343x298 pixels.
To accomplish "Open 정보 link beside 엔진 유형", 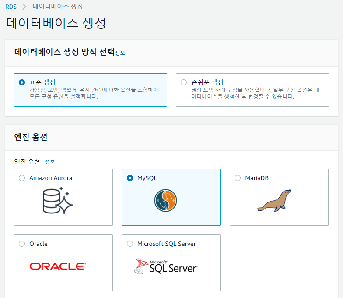I will click(x=50, y=161).
